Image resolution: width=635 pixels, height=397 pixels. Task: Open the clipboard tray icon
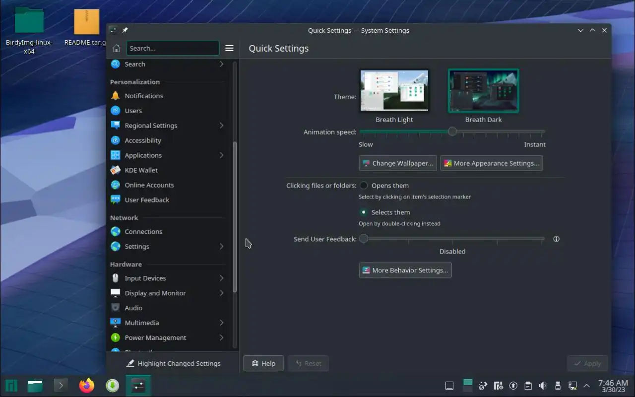pyautogui.click(x=528, y=386)
